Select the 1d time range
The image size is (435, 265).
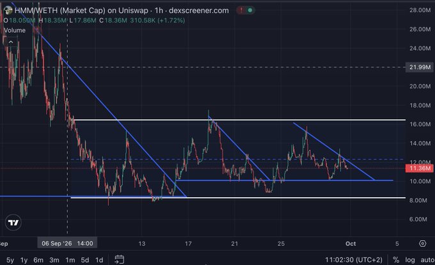click(x=99, y=260)
